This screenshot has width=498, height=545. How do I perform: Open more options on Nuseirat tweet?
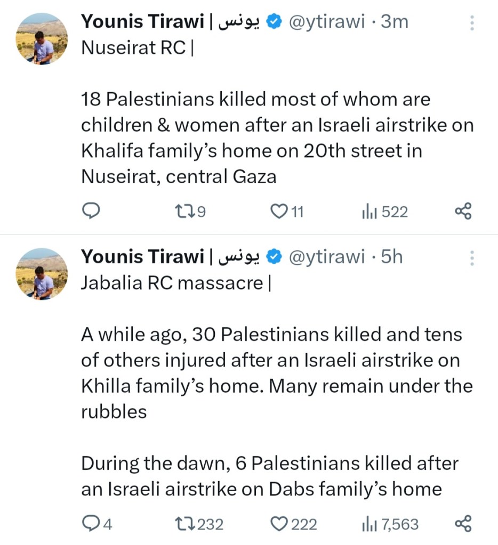click(x=471, y=22)
